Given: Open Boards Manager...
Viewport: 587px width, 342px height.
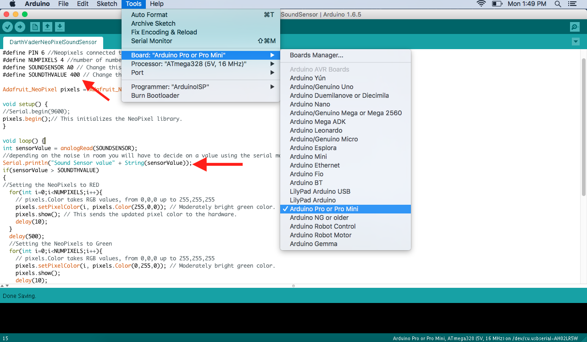Looking at the screenshot, I should (x=345, y=55).
